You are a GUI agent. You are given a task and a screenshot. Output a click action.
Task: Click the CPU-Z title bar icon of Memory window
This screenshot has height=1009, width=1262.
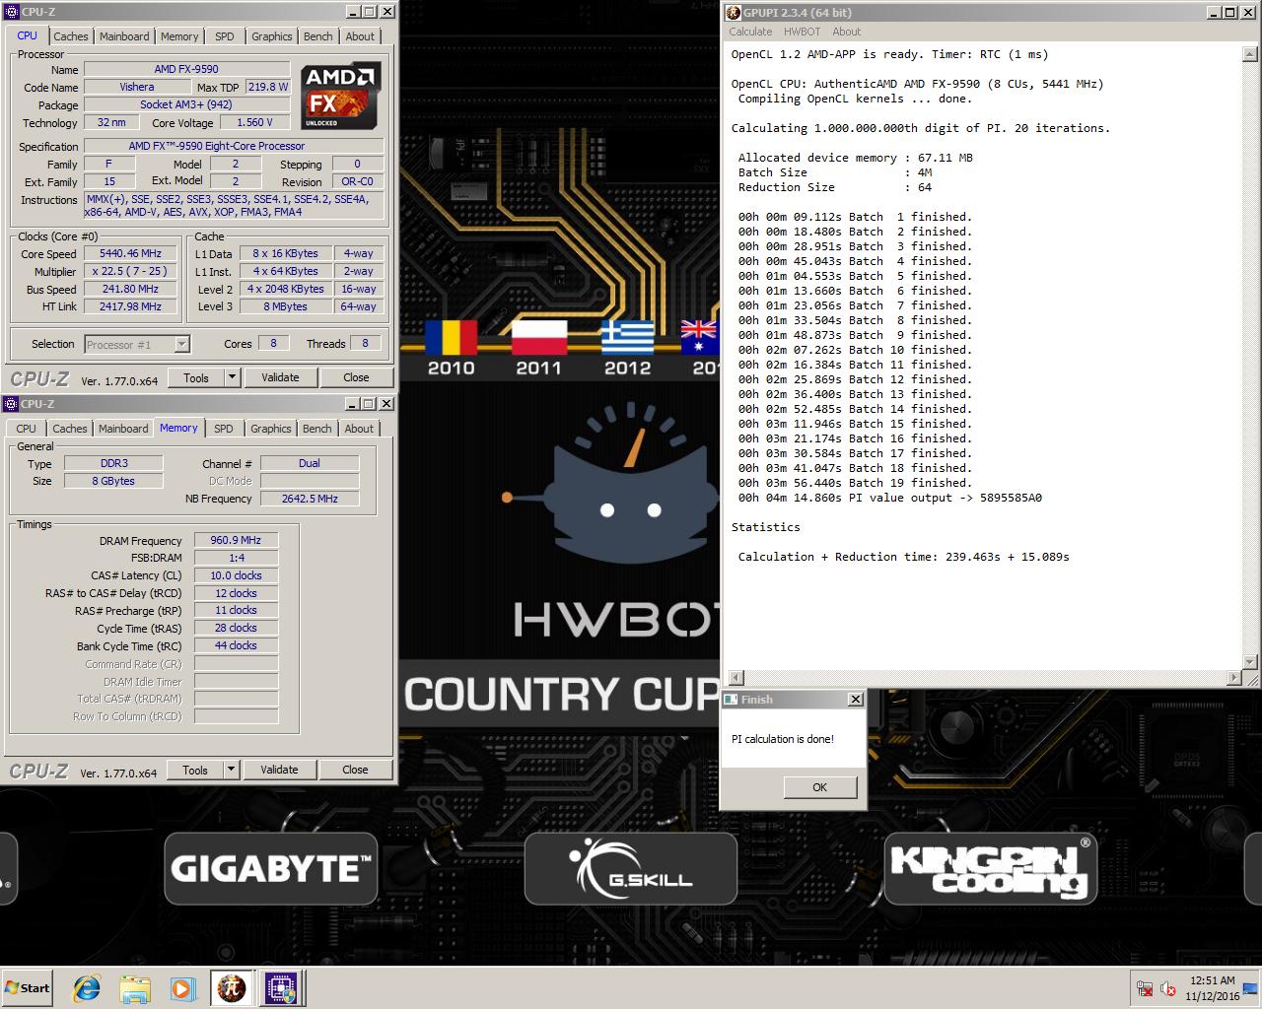click(11, 404)
